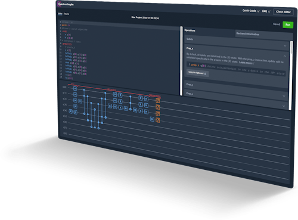Collapse the Prep_z section chevron

point(285,56)
